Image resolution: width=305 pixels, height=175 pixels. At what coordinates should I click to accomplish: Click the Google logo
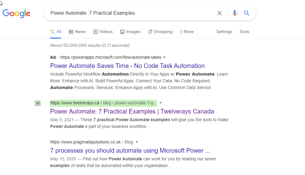pyautogui.click(x=16, y=13)
